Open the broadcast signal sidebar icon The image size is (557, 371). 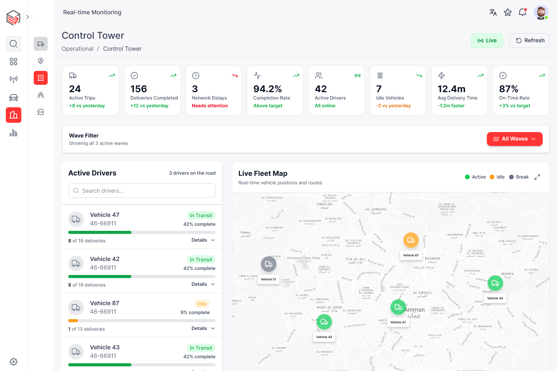pos(14,79)
